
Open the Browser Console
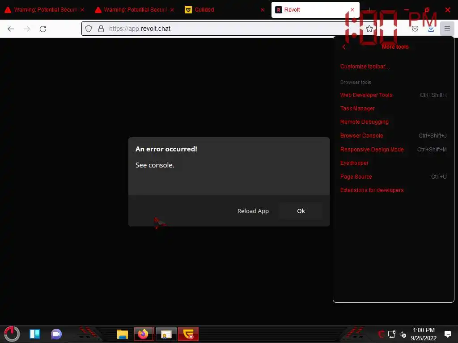[394, 136]
